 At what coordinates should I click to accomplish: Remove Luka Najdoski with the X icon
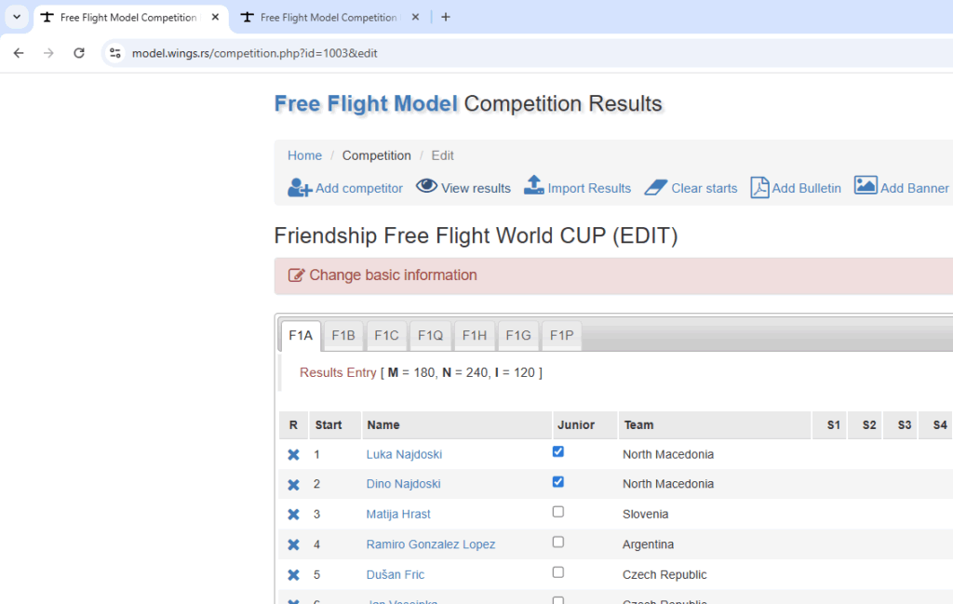[x=293, y=454]
